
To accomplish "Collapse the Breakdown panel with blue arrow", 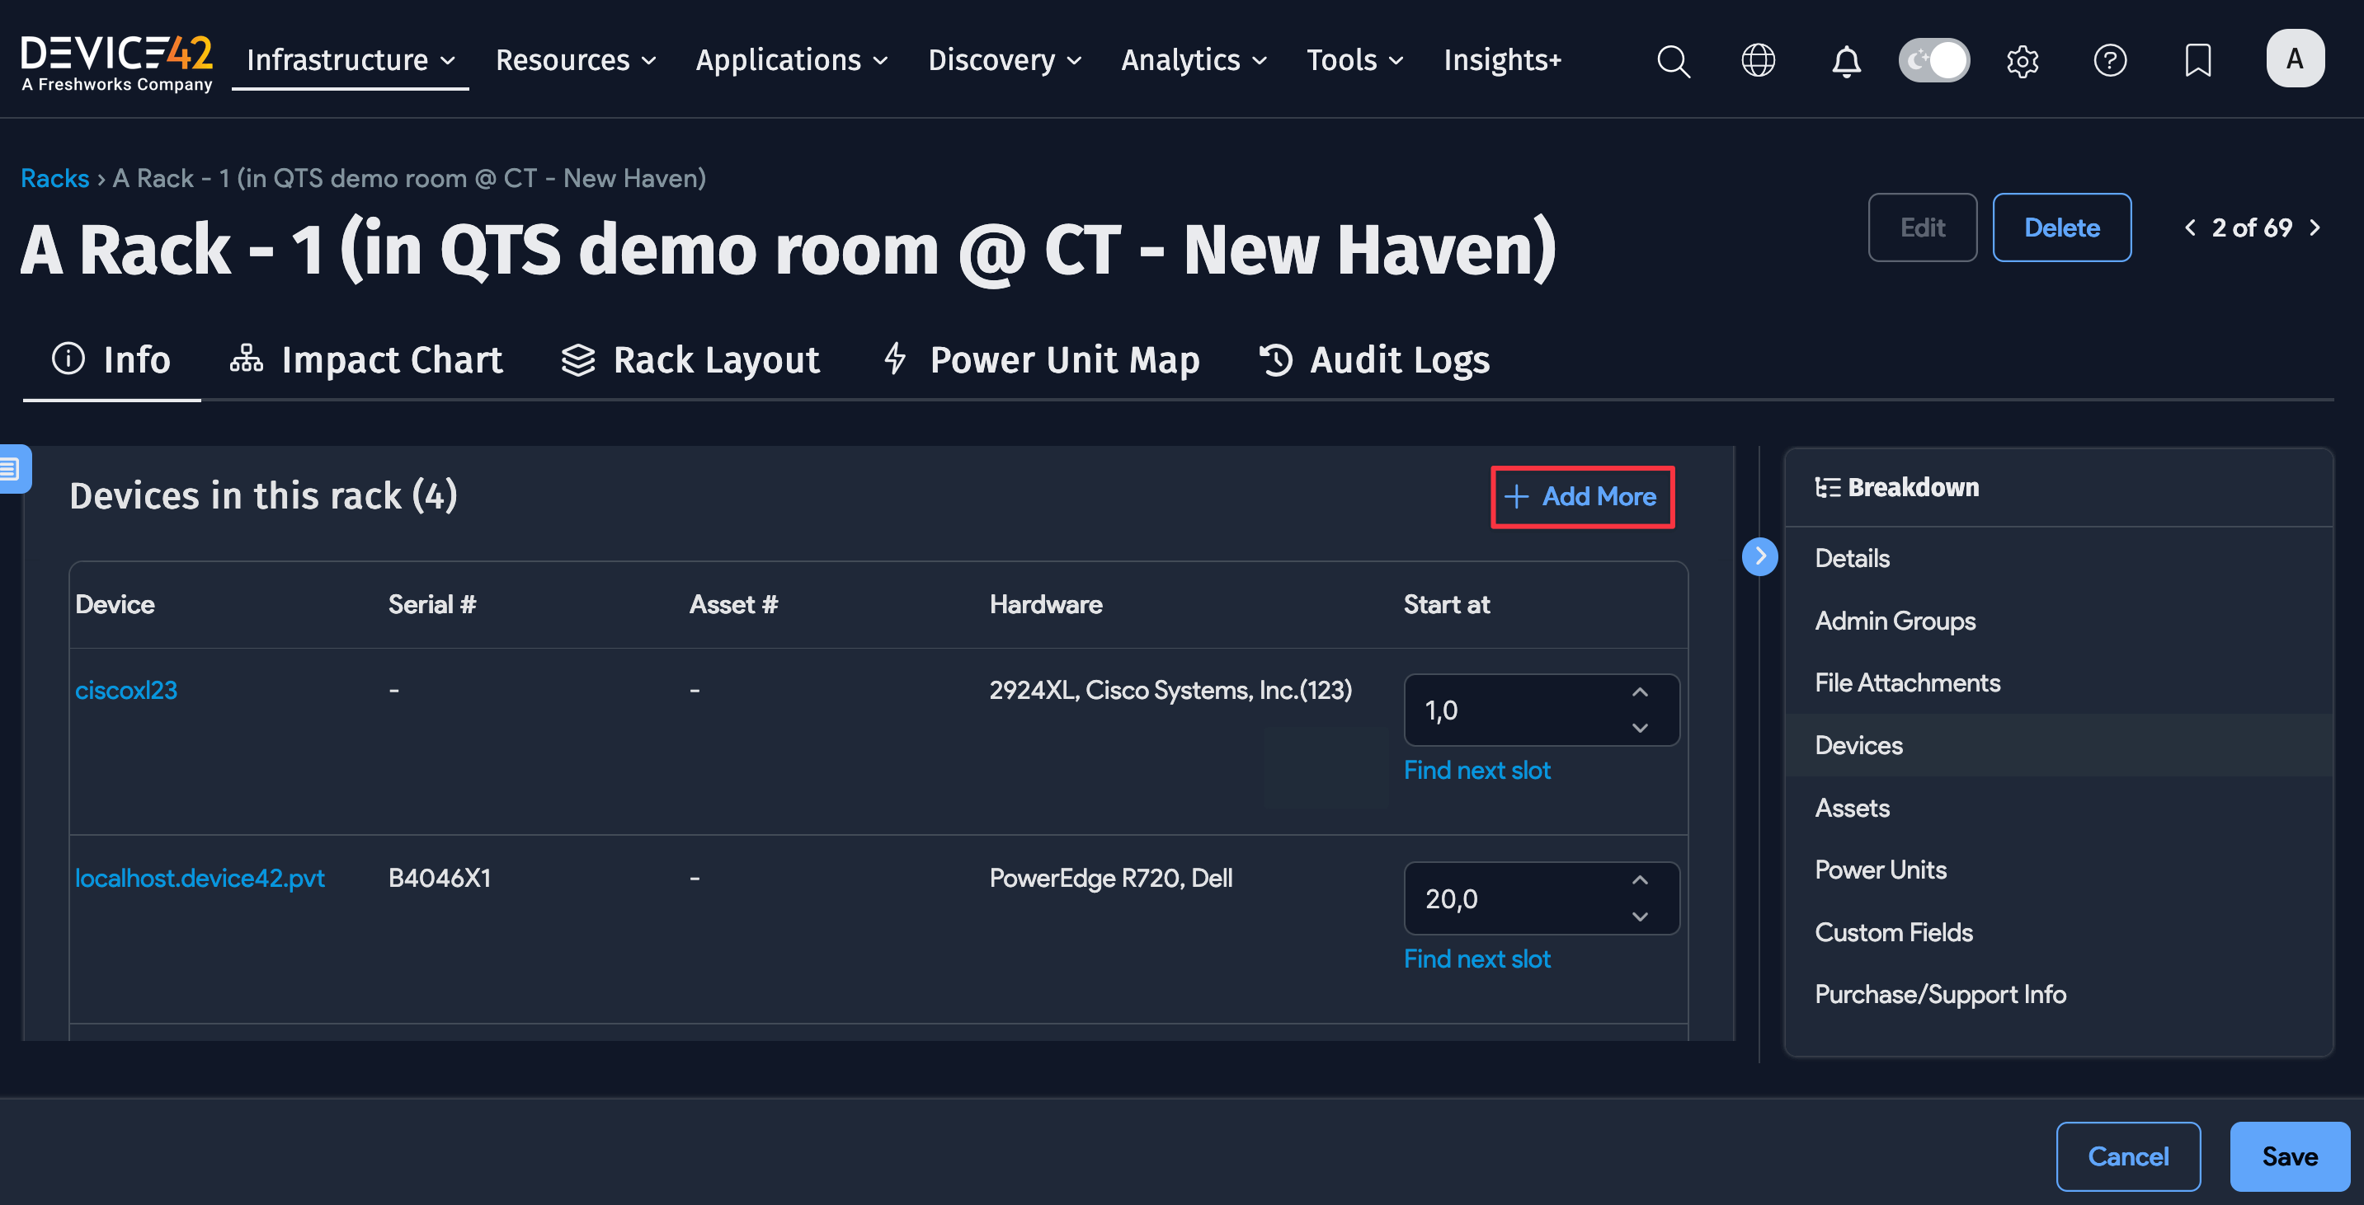I will pos(1759,556).
